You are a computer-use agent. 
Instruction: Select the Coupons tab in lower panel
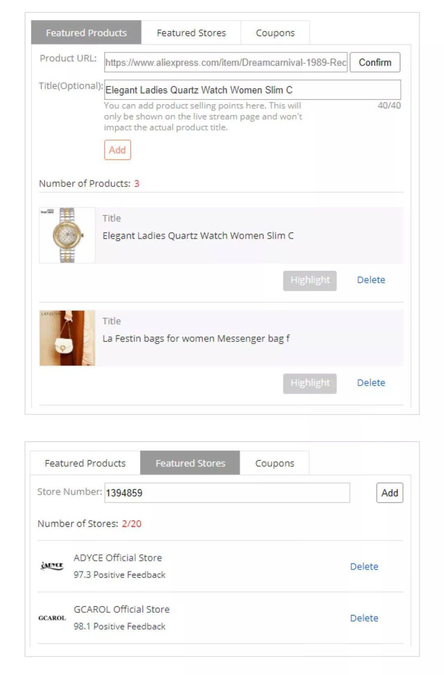tap(275, 463)
